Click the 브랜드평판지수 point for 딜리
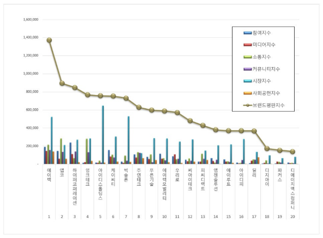This screenshot has width=323, height=238. (x=254, y=131)
